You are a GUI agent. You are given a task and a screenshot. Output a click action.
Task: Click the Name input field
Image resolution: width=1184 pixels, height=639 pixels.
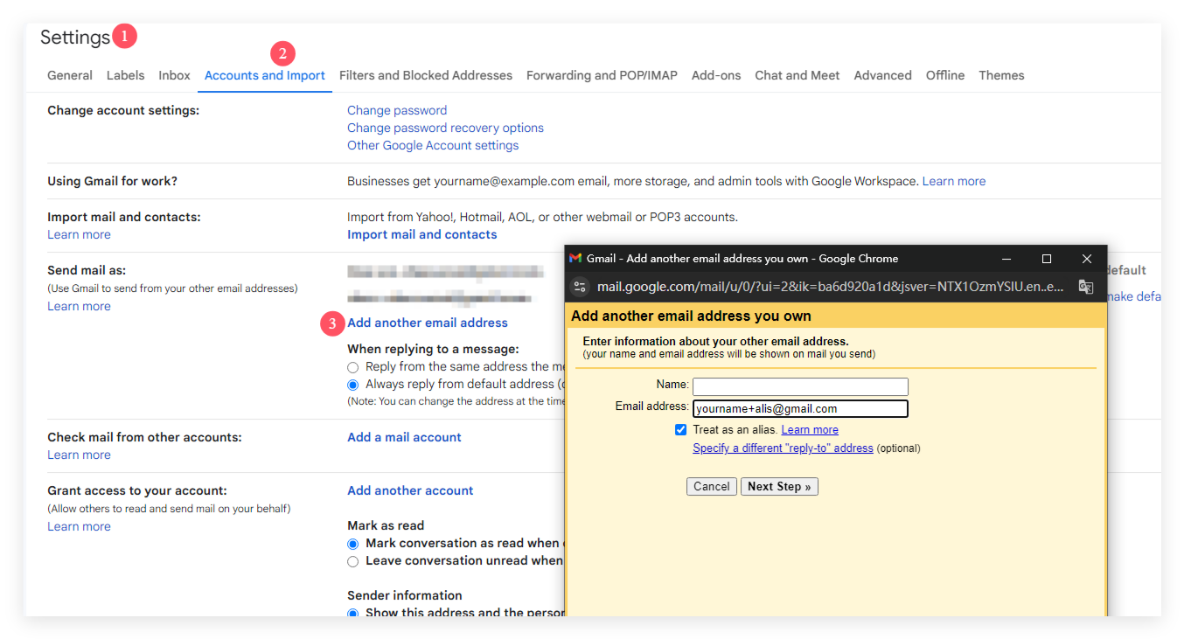[x=800, y=386]
